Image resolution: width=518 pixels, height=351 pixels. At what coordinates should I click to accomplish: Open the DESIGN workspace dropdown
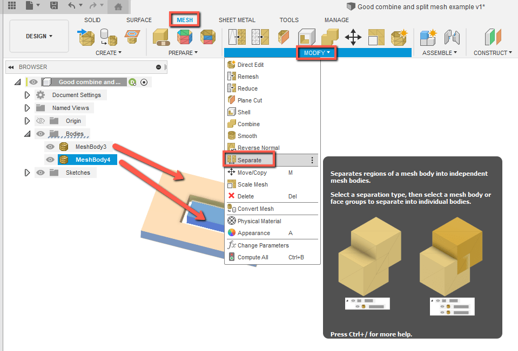[x=38, y=36]
